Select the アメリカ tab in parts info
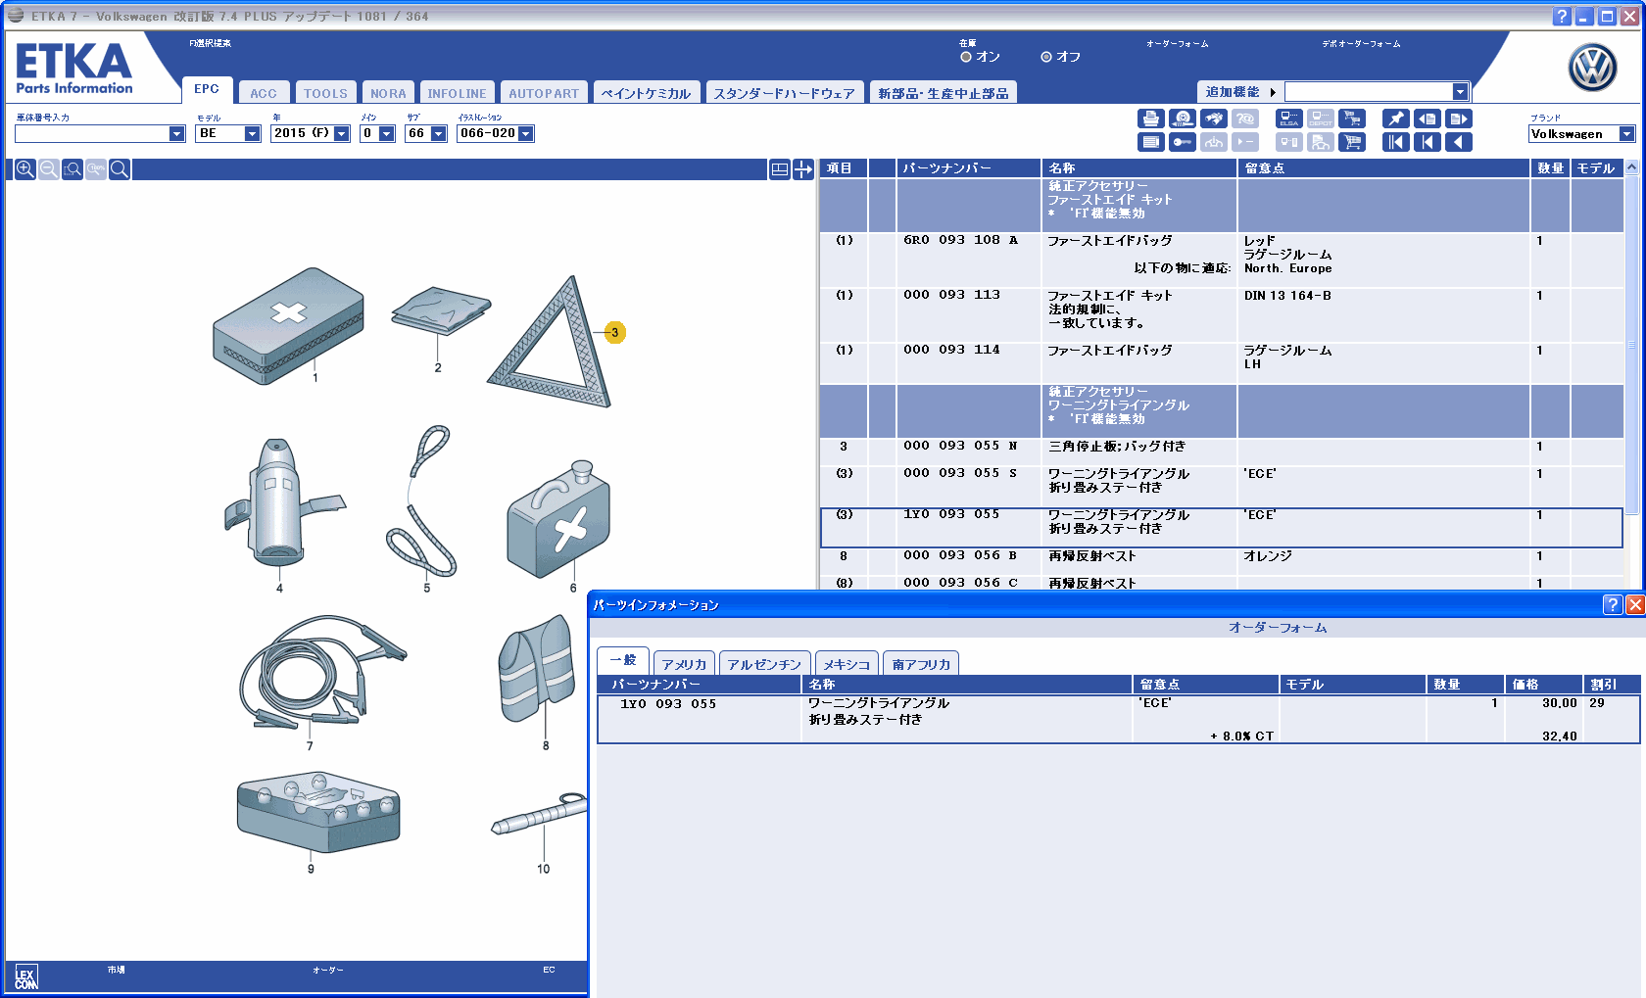Image resolution: width=1646 pixels, height=998 pixels. [684, 664]
